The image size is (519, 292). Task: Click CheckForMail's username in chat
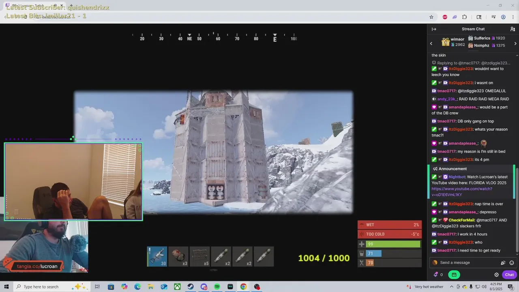tap(462, 220)
